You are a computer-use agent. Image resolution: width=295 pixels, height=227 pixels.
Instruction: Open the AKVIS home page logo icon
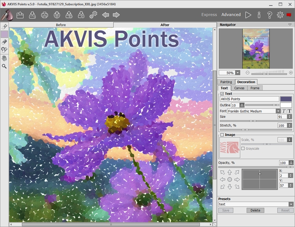(7, 15)
